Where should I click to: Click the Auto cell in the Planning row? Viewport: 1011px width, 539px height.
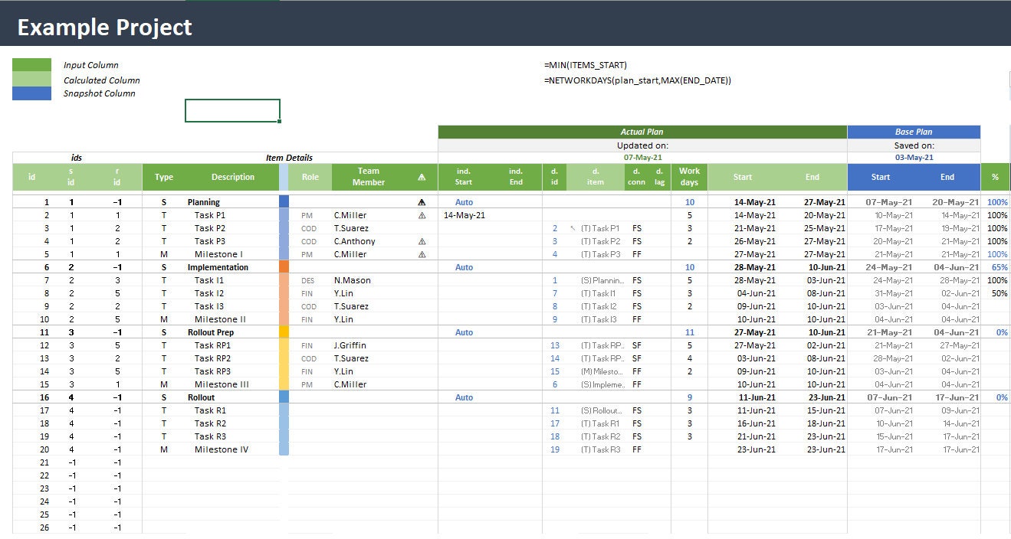(x=463, y=202)
